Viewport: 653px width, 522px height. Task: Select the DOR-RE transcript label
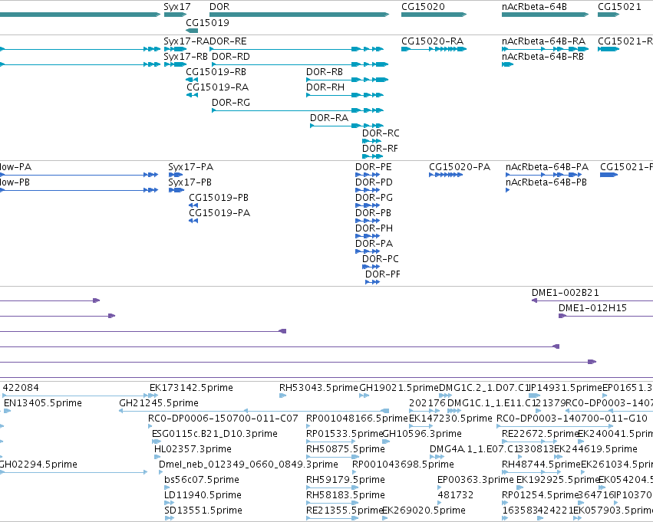[x=228, y=41]
